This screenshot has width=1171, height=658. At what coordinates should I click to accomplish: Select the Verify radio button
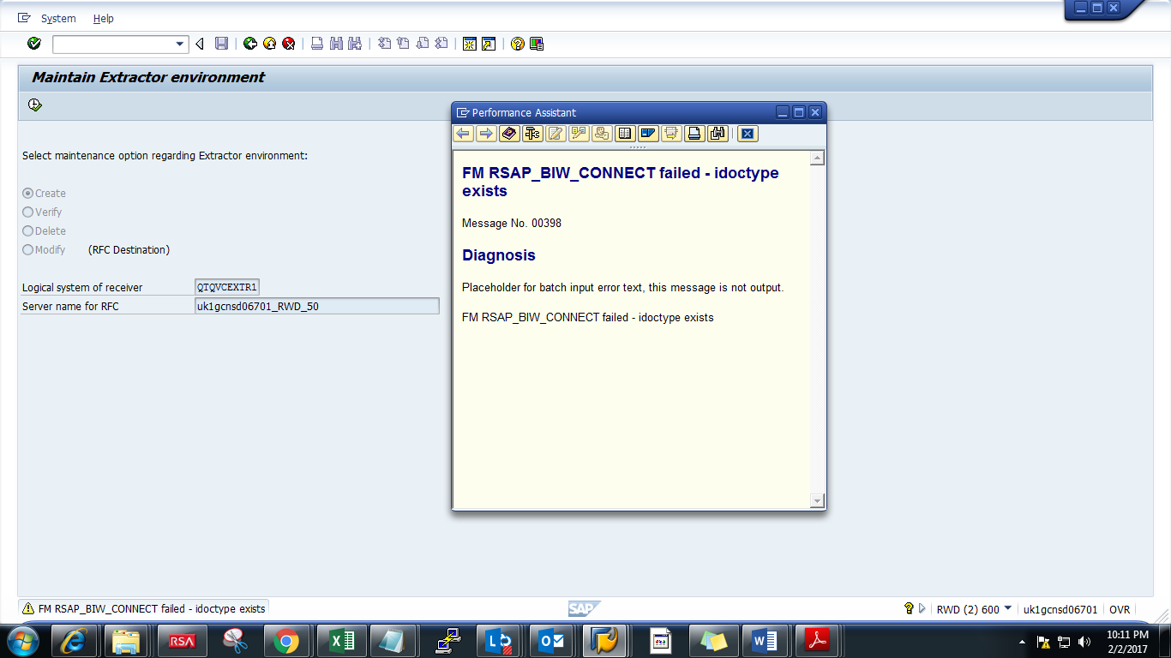click(29, 212)
